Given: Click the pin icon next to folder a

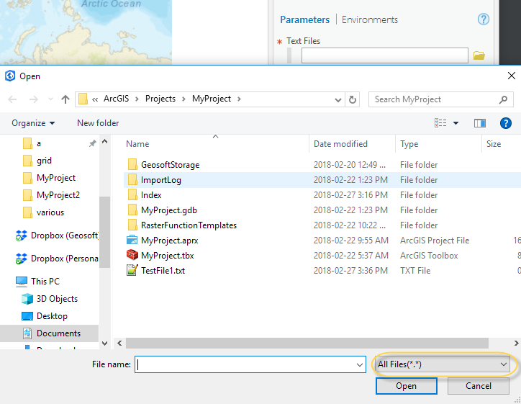Looking at the screenshot, I should (x=92, y=143).
